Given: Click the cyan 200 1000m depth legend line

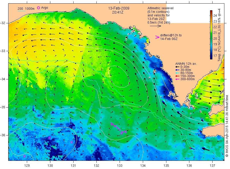Looking at the screenshot, I should 21,11.
